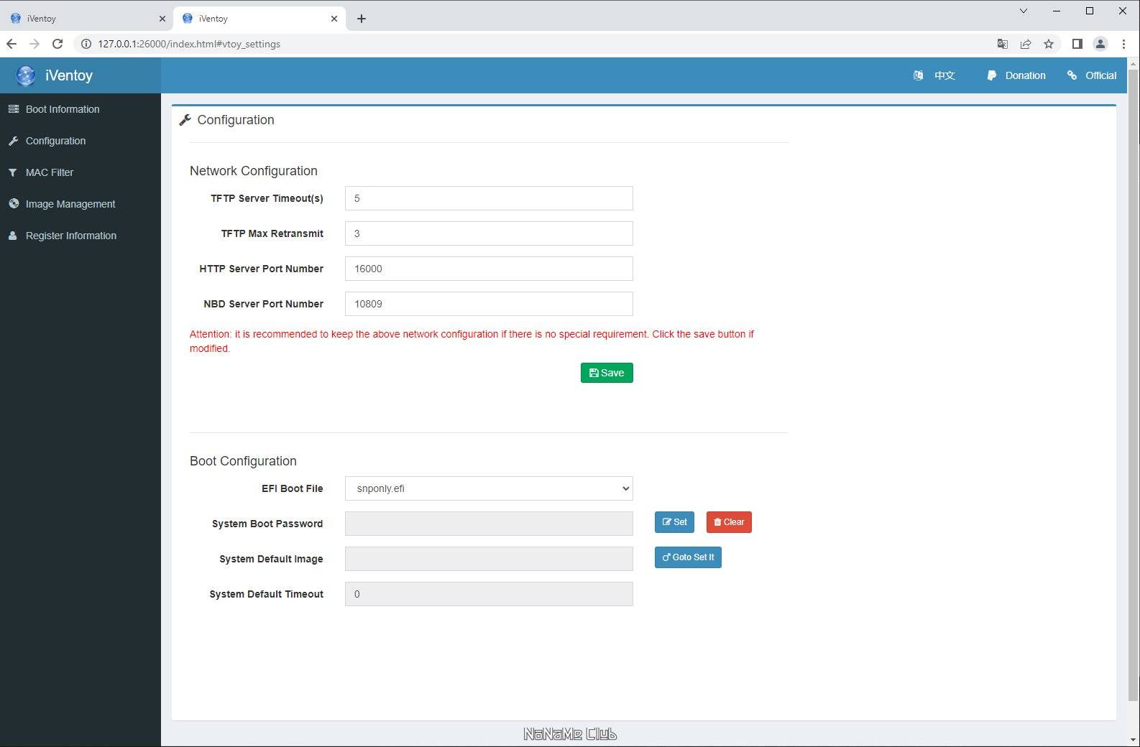
Task: Click the MAC Filter funnel icon
Action: (12, 172)
